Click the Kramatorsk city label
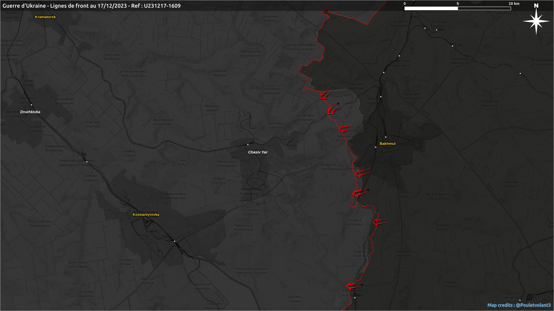 tap(45, 17)
